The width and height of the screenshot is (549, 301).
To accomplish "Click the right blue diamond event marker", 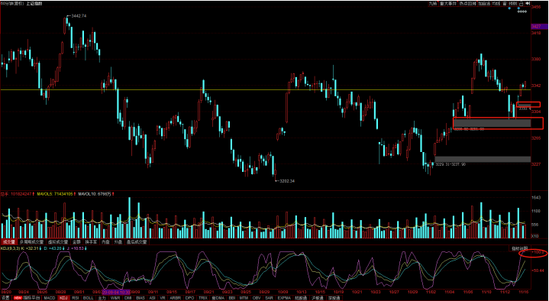I will pyautogui.click(x=518, y=8).
